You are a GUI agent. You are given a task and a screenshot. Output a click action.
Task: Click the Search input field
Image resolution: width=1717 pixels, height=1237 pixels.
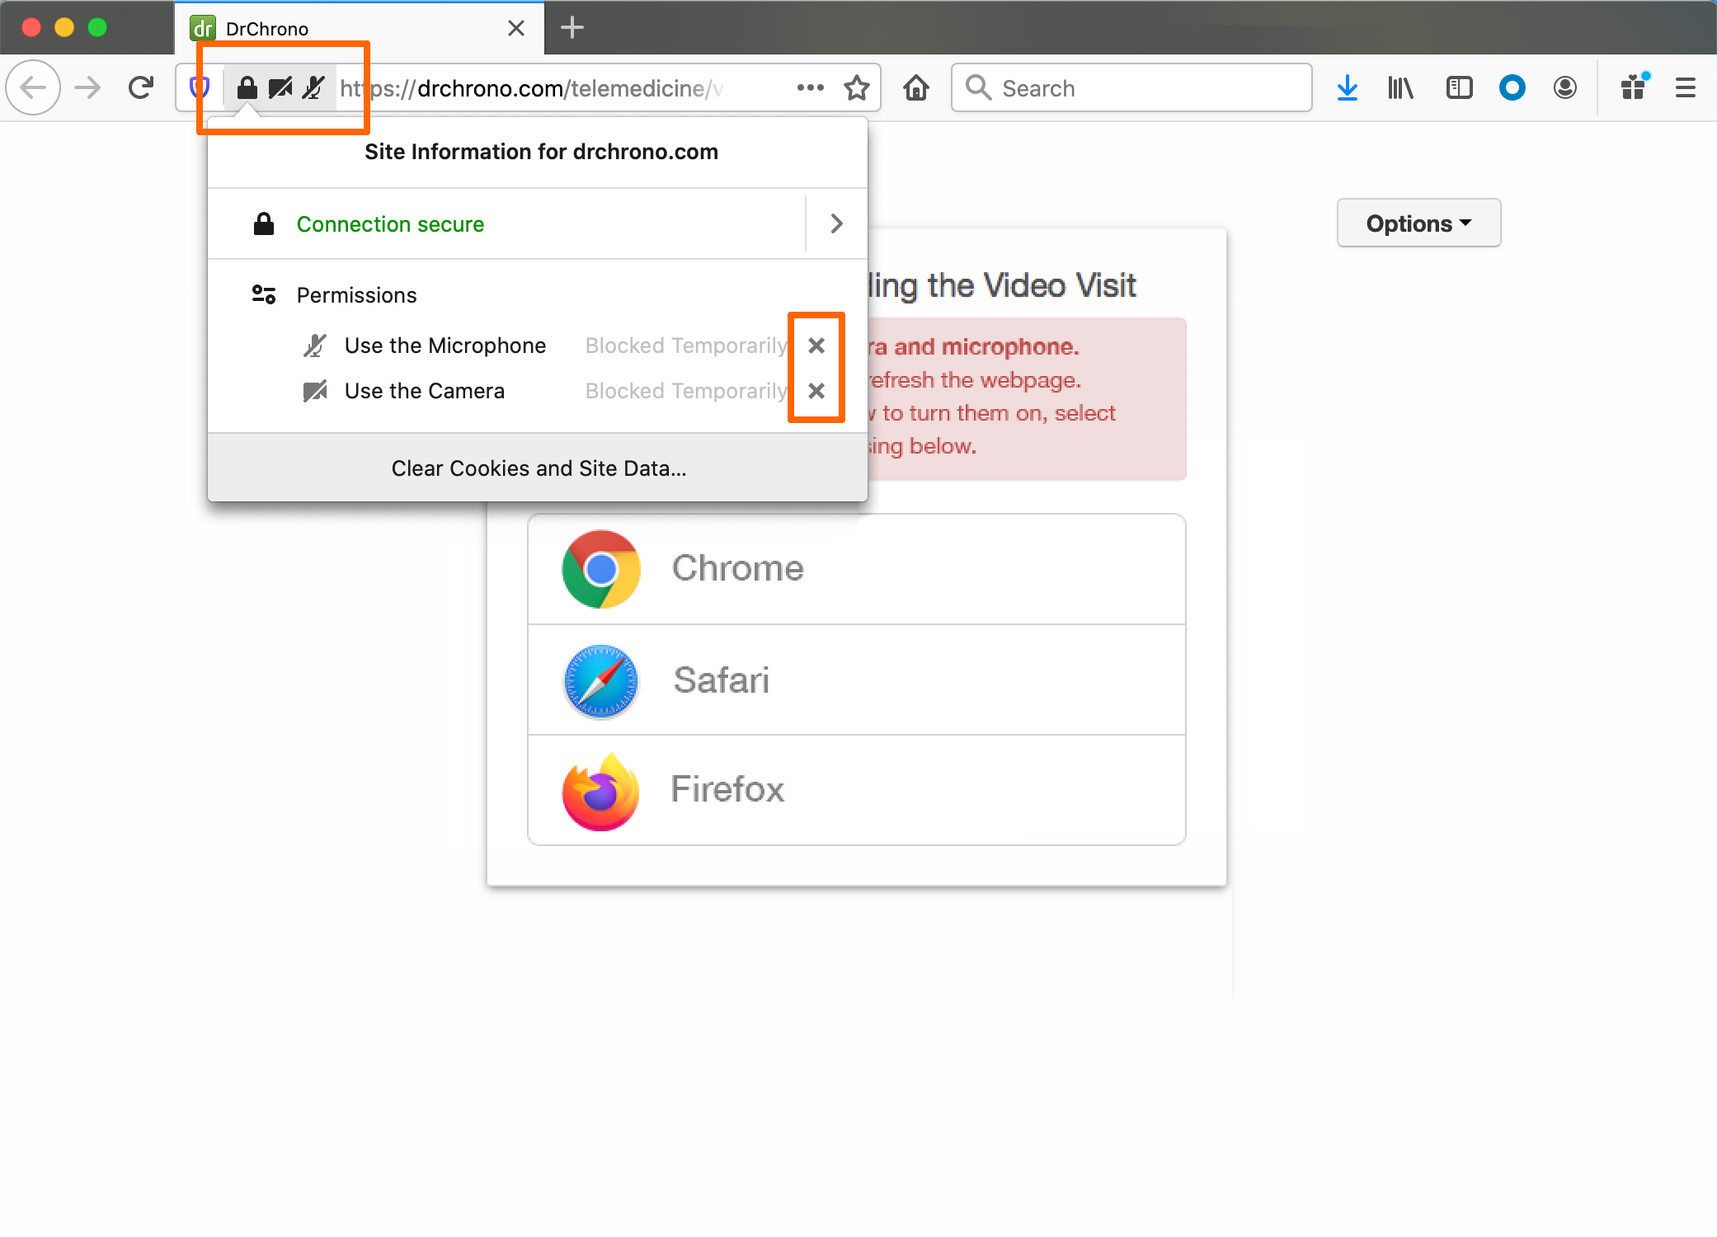[1131, 87]
